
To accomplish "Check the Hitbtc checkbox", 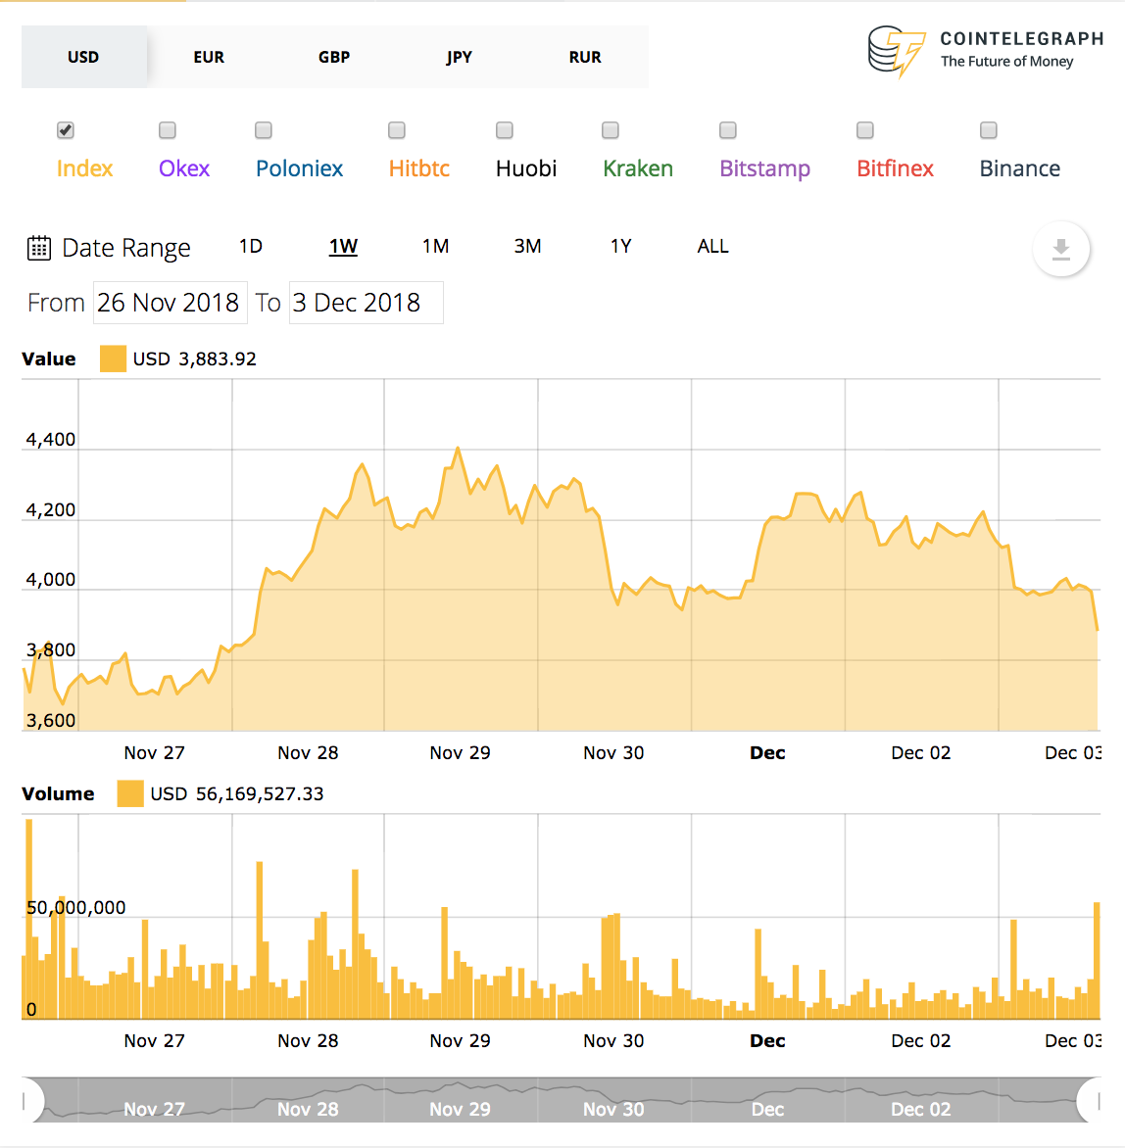I will click(x=397, y=130).
